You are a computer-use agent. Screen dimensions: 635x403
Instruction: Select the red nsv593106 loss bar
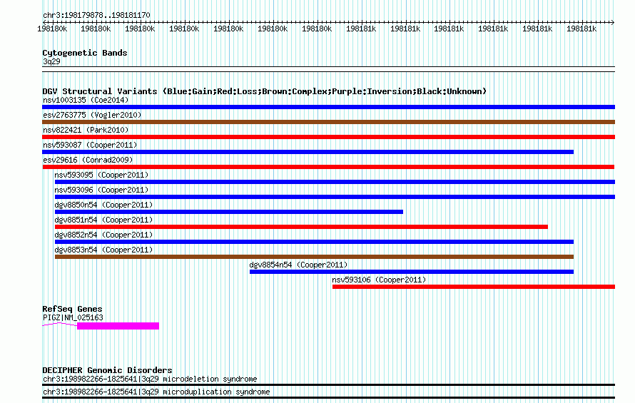(474, 287)
